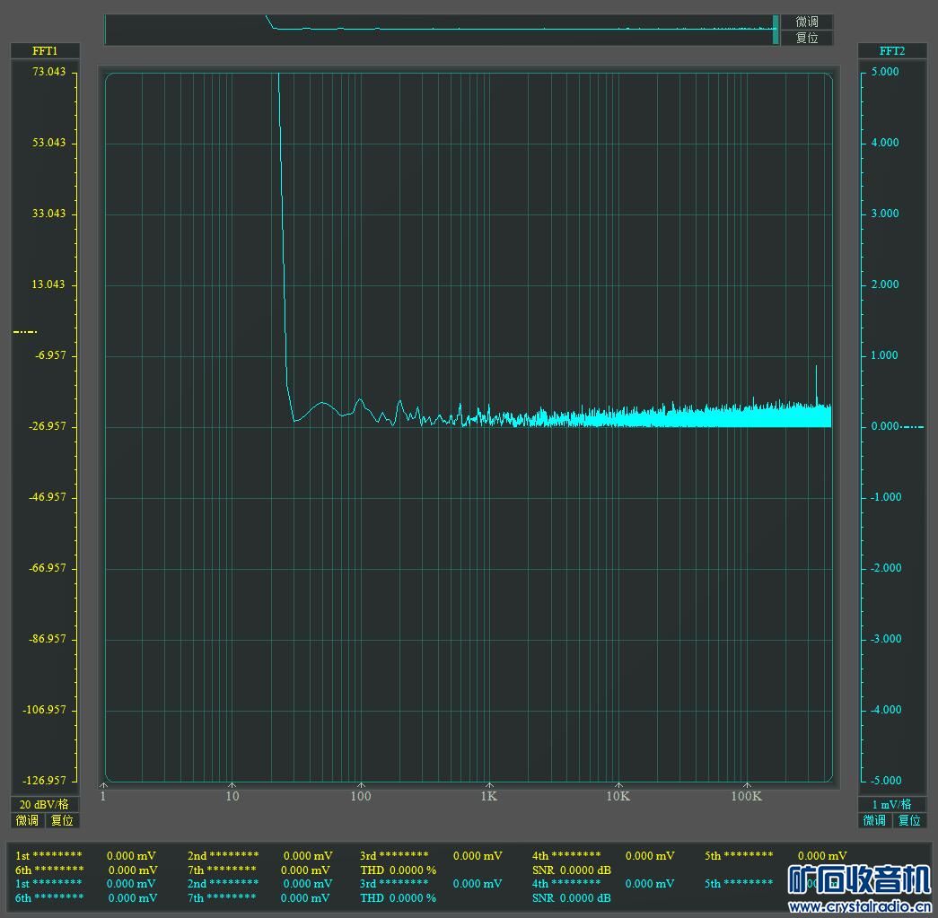Open the 1 mV/格 scale selector

point(891,804)
